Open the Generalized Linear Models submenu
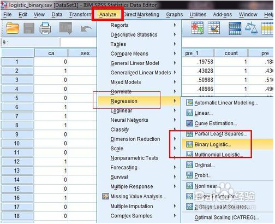 pyautogui.click(x=139, y=73)
